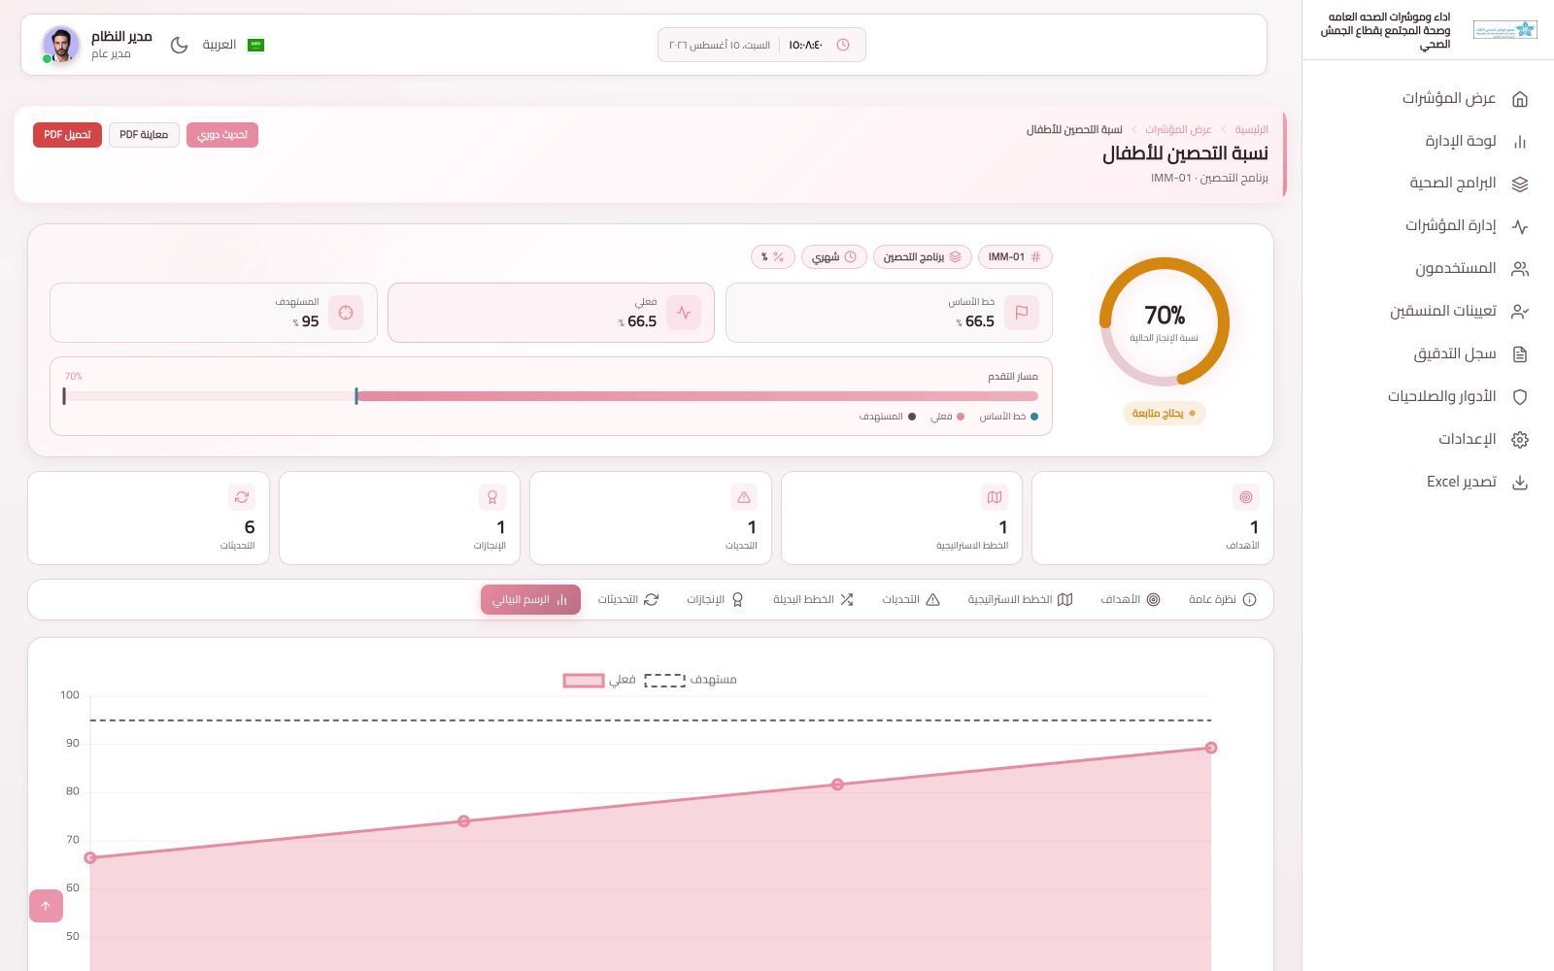1554x971 pixels.
Task: Click the البرامج الصحية layers icon
Action: pyautogui.click(x=1520, y=184)
